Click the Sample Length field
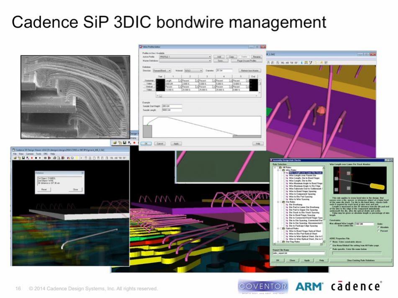Screen dimensions: 398x298 pos(172,110)
